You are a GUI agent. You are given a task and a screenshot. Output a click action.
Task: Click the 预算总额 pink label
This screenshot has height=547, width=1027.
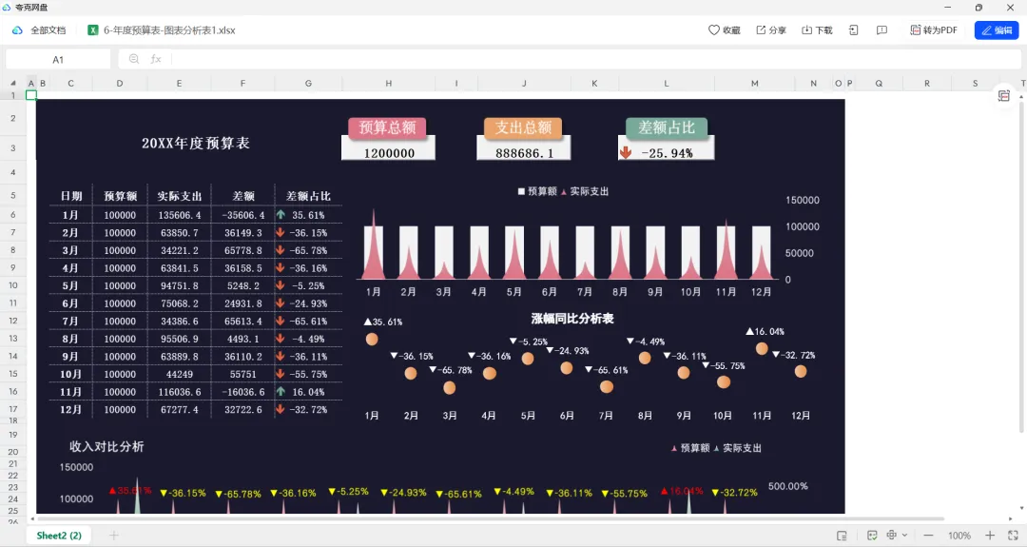coord(387,127)
